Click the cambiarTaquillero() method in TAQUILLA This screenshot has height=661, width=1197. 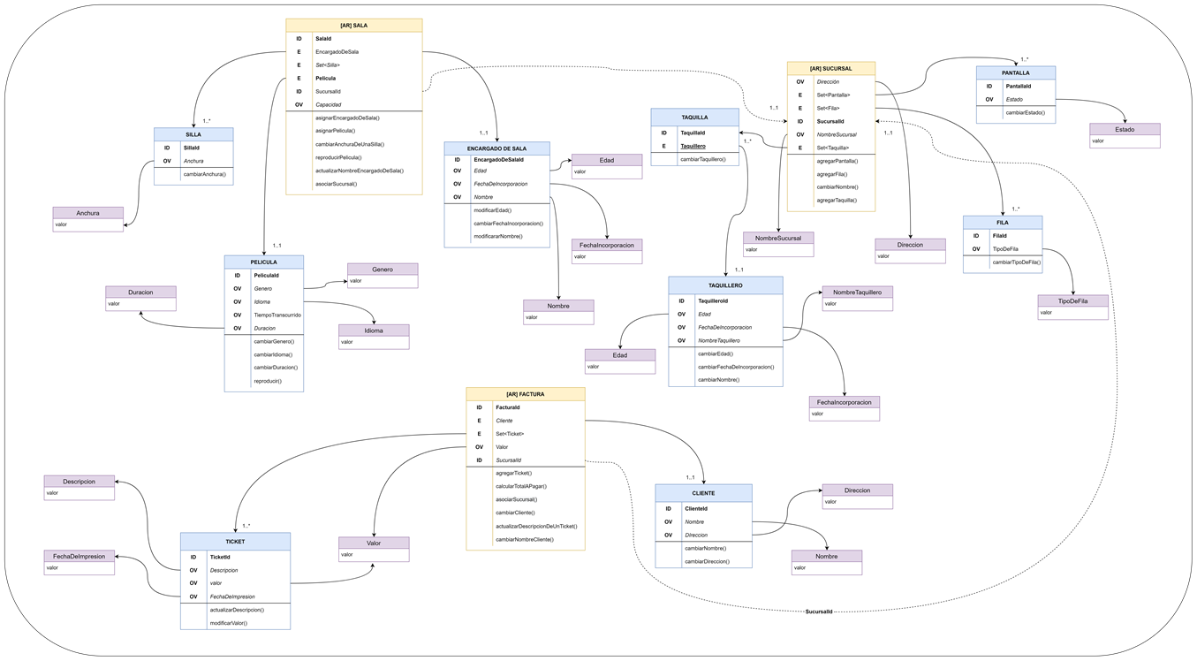pos(704,159)
